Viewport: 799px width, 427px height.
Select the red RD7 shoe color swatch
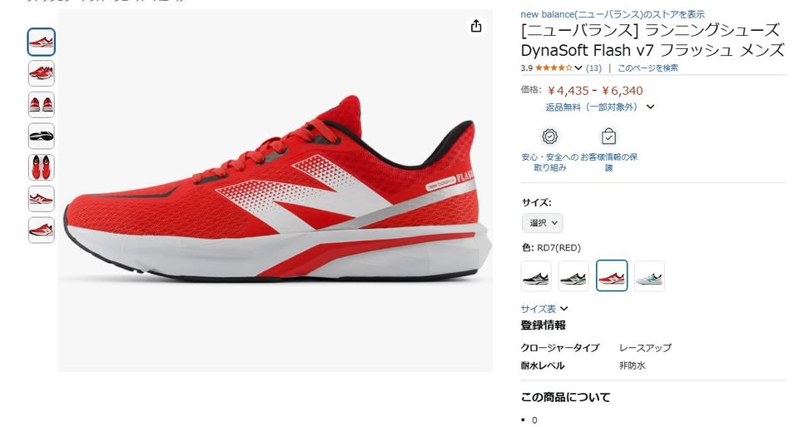click(x=612, y=276)
